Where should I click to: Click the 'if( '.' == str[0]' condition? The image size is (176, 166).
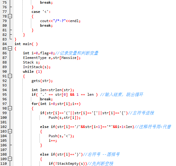click(x=50, y=95)
